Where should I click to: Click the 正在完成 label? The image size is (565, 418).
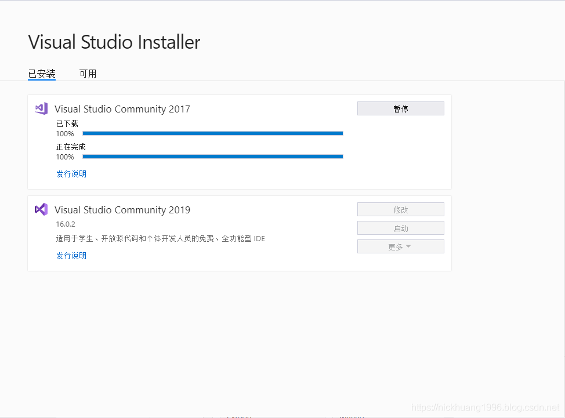coord(71,147)
